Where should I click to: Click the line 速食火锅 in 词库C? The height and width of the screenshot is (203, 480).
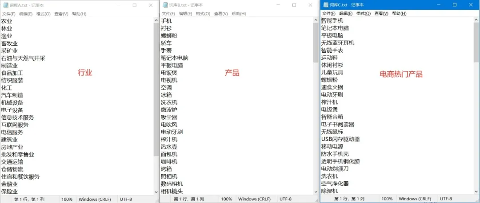pos(332,87)
